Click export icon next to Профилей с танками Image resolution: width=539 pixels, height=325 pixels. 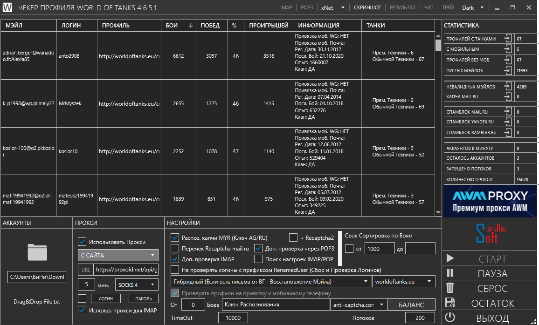coord(508,39)
